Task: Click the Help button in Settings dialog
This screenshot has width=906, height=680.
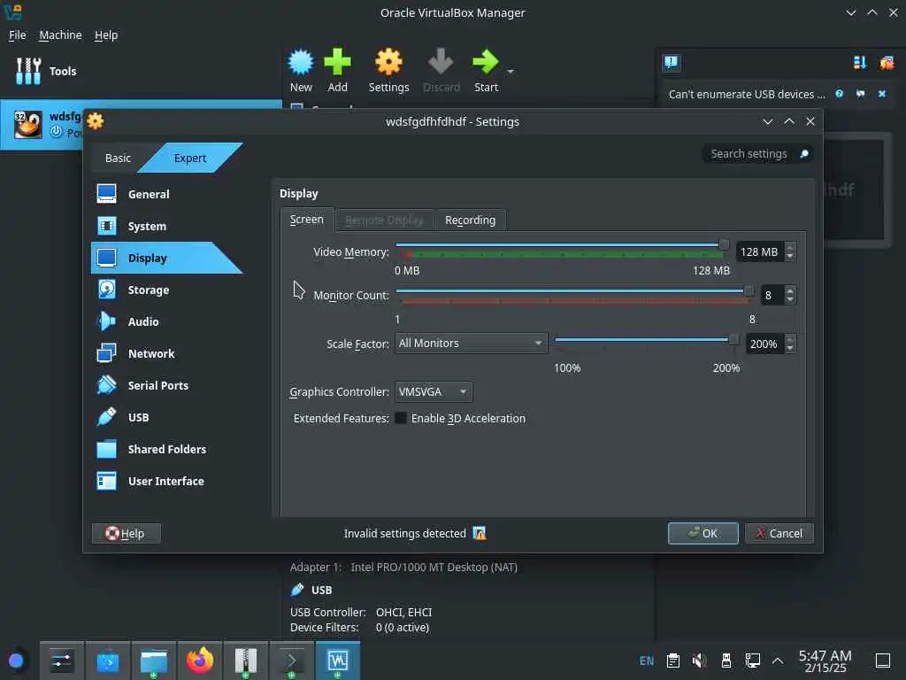Action: 126,533
